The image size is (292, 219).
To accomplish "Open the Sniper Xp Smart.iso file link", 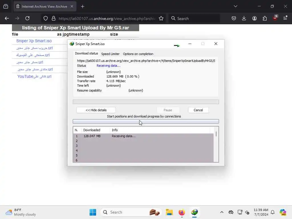I will (x=34, y=41).
